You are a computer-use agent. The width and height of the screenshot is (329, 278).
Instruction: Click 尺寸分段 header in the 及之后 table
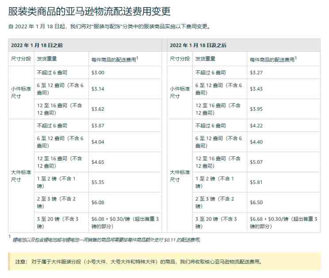click(180, 58)
